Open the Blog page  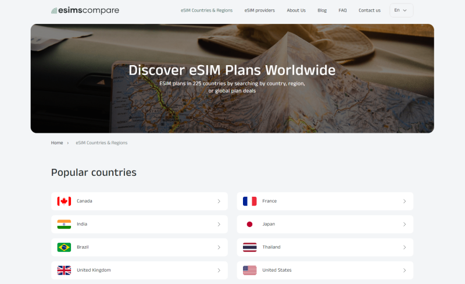click(x=322, y=10)
